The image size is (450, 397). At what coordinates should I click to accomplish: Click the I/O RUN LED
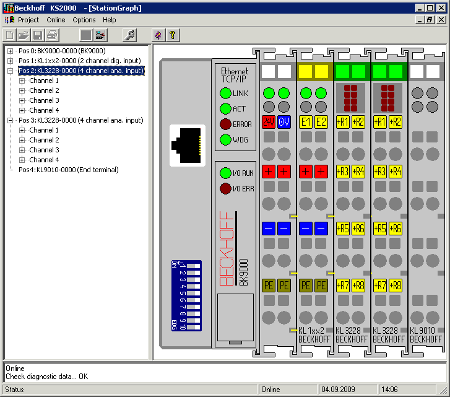(225, 173)
